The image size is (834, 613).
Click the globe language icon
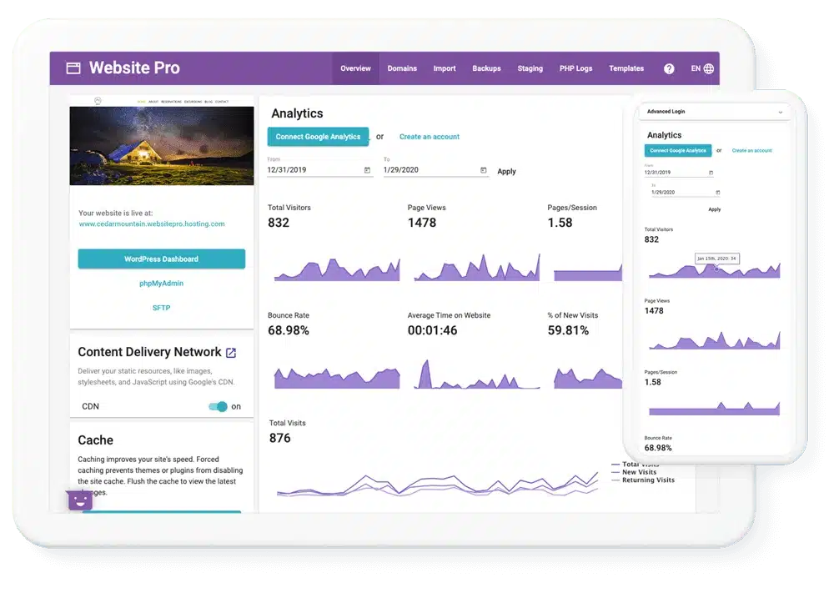point(709,68)
